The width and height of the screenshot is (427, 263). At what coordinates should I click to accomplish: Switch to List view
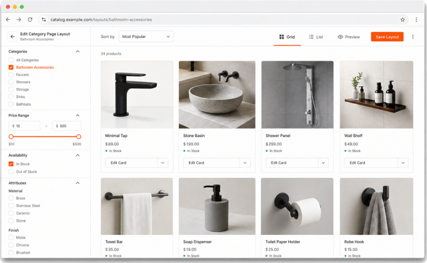[x=316, y=37]
